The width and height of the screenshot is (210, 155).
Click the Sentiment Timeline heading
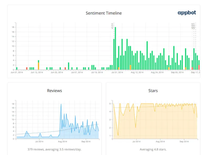click(104, 13)
